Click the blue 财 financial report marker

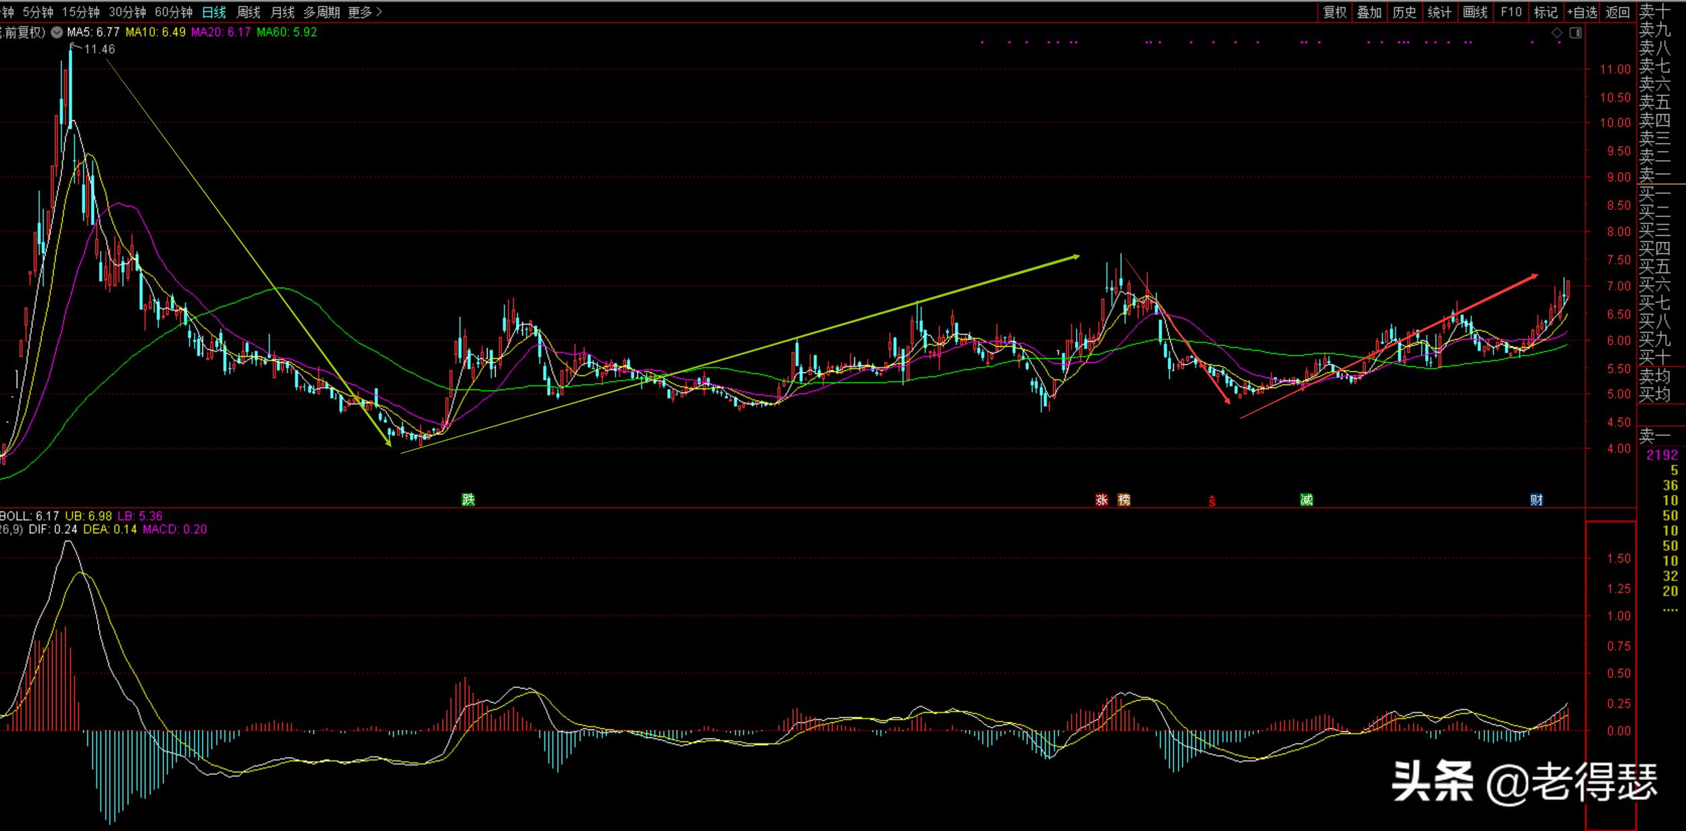click(x=1536, y=500)
